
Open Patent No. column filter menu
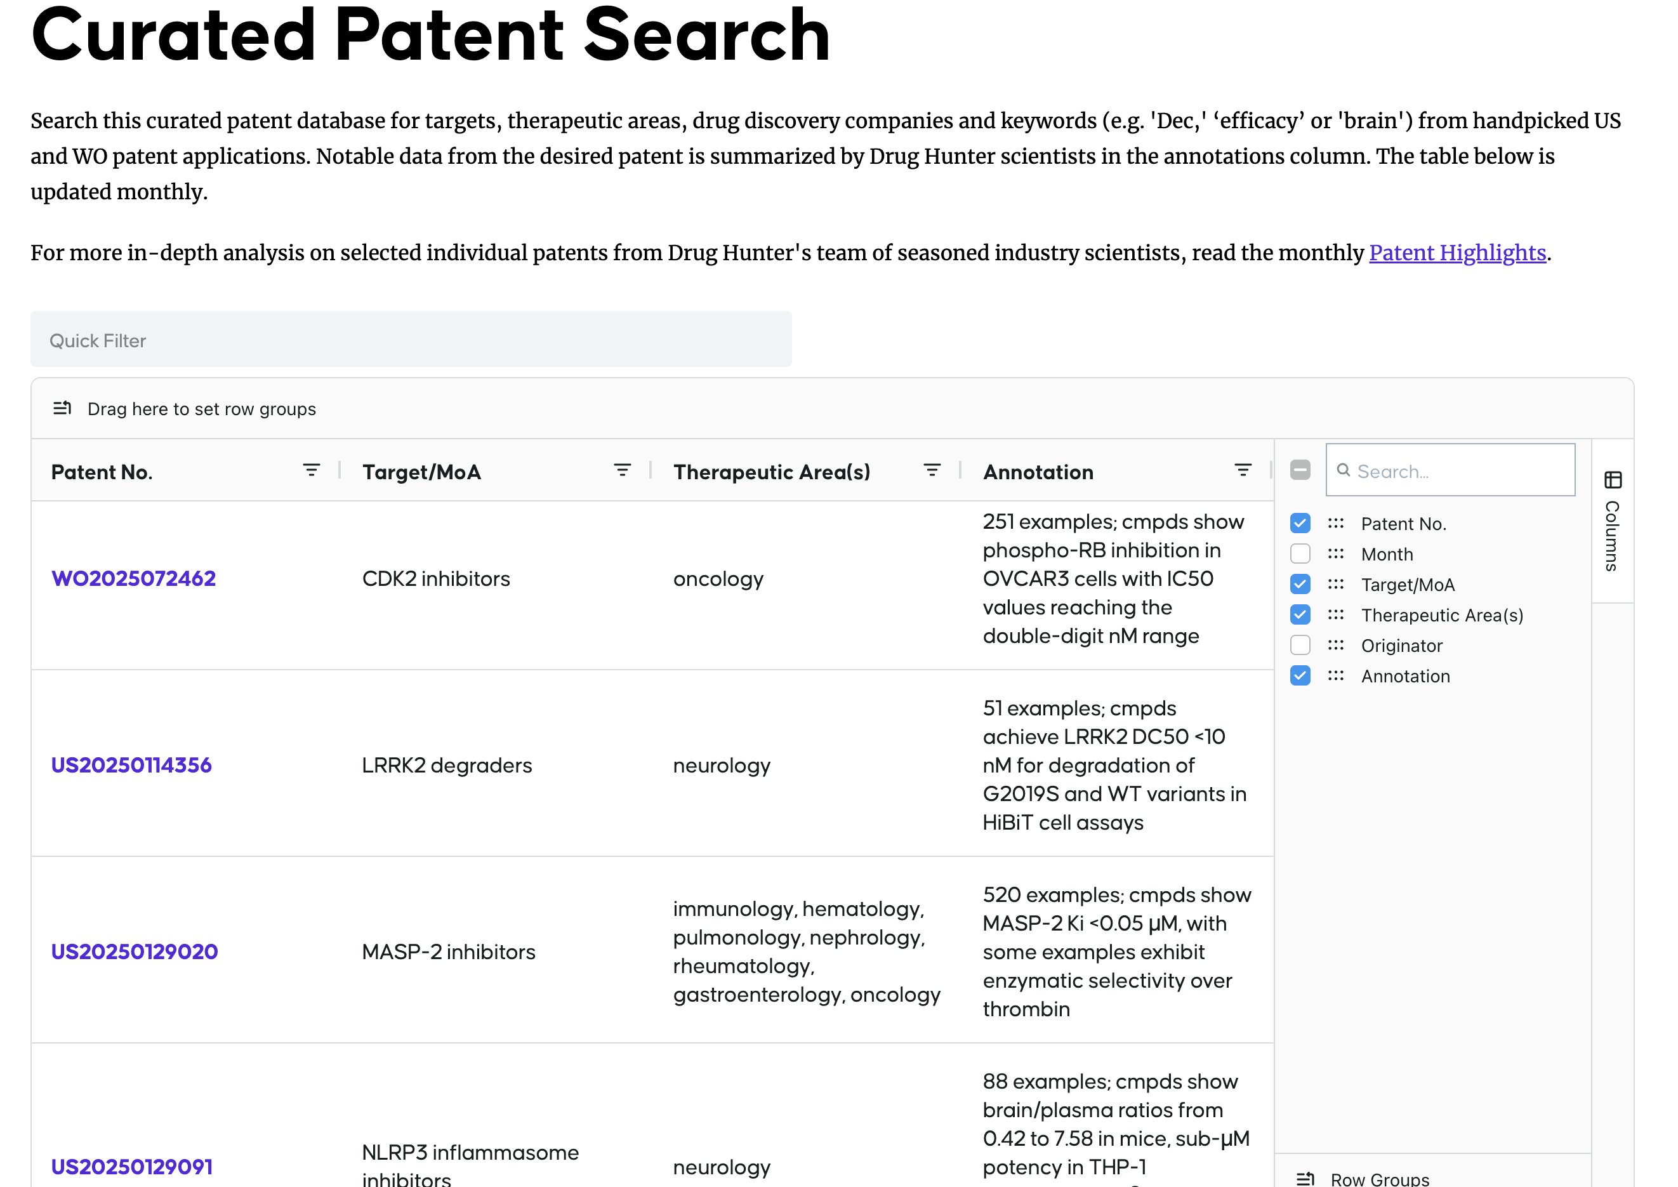[312, 471]
